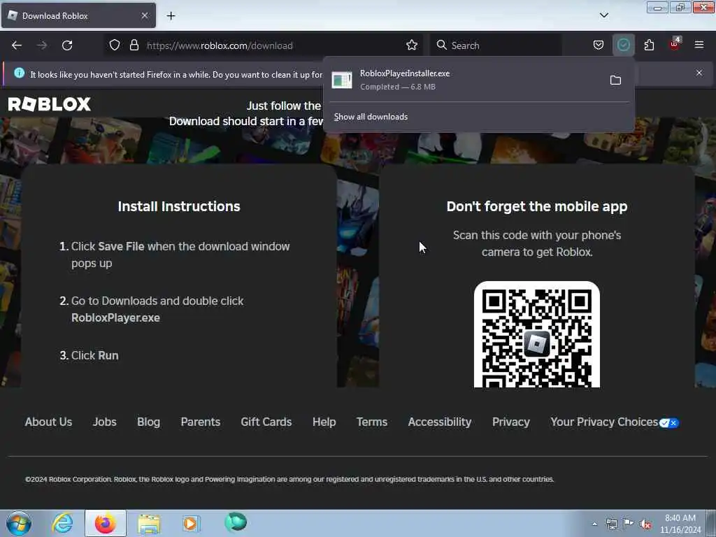Screen dimensions: 716x537
Task: Click the info icon in notification bar
Action: (x=19, y=73)
